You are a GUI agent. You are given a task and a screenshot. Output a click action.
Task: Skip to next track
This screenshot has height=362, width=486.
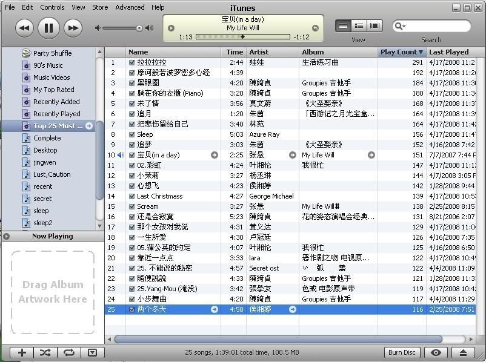(73, 28)
